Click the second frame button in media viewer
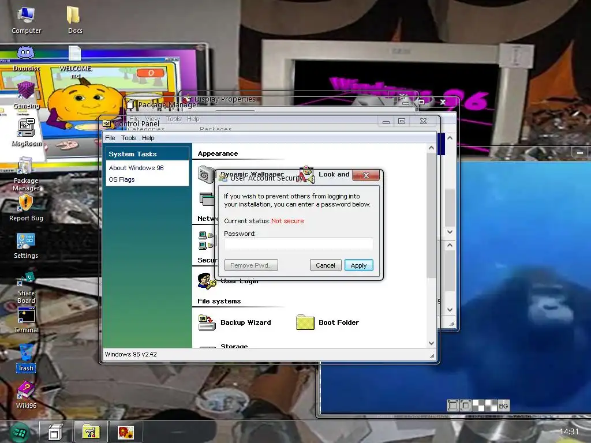This screenshot has height=443, width=591. 466,406
